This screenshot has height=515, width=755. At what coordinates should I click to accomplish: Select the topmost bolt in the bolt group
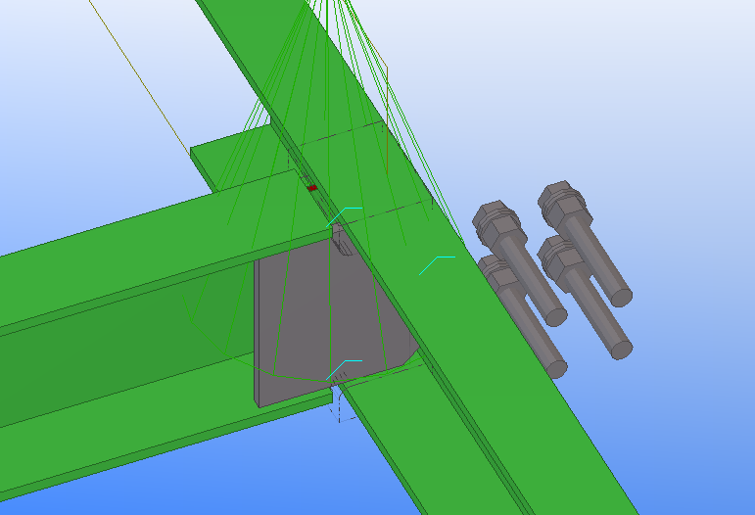pos(585,244)
